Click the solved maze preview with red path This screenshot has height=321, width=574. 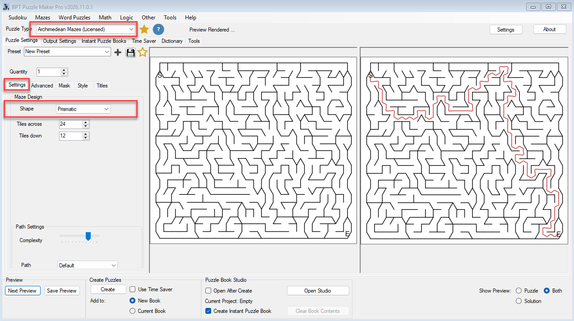(x=464, y=150)
